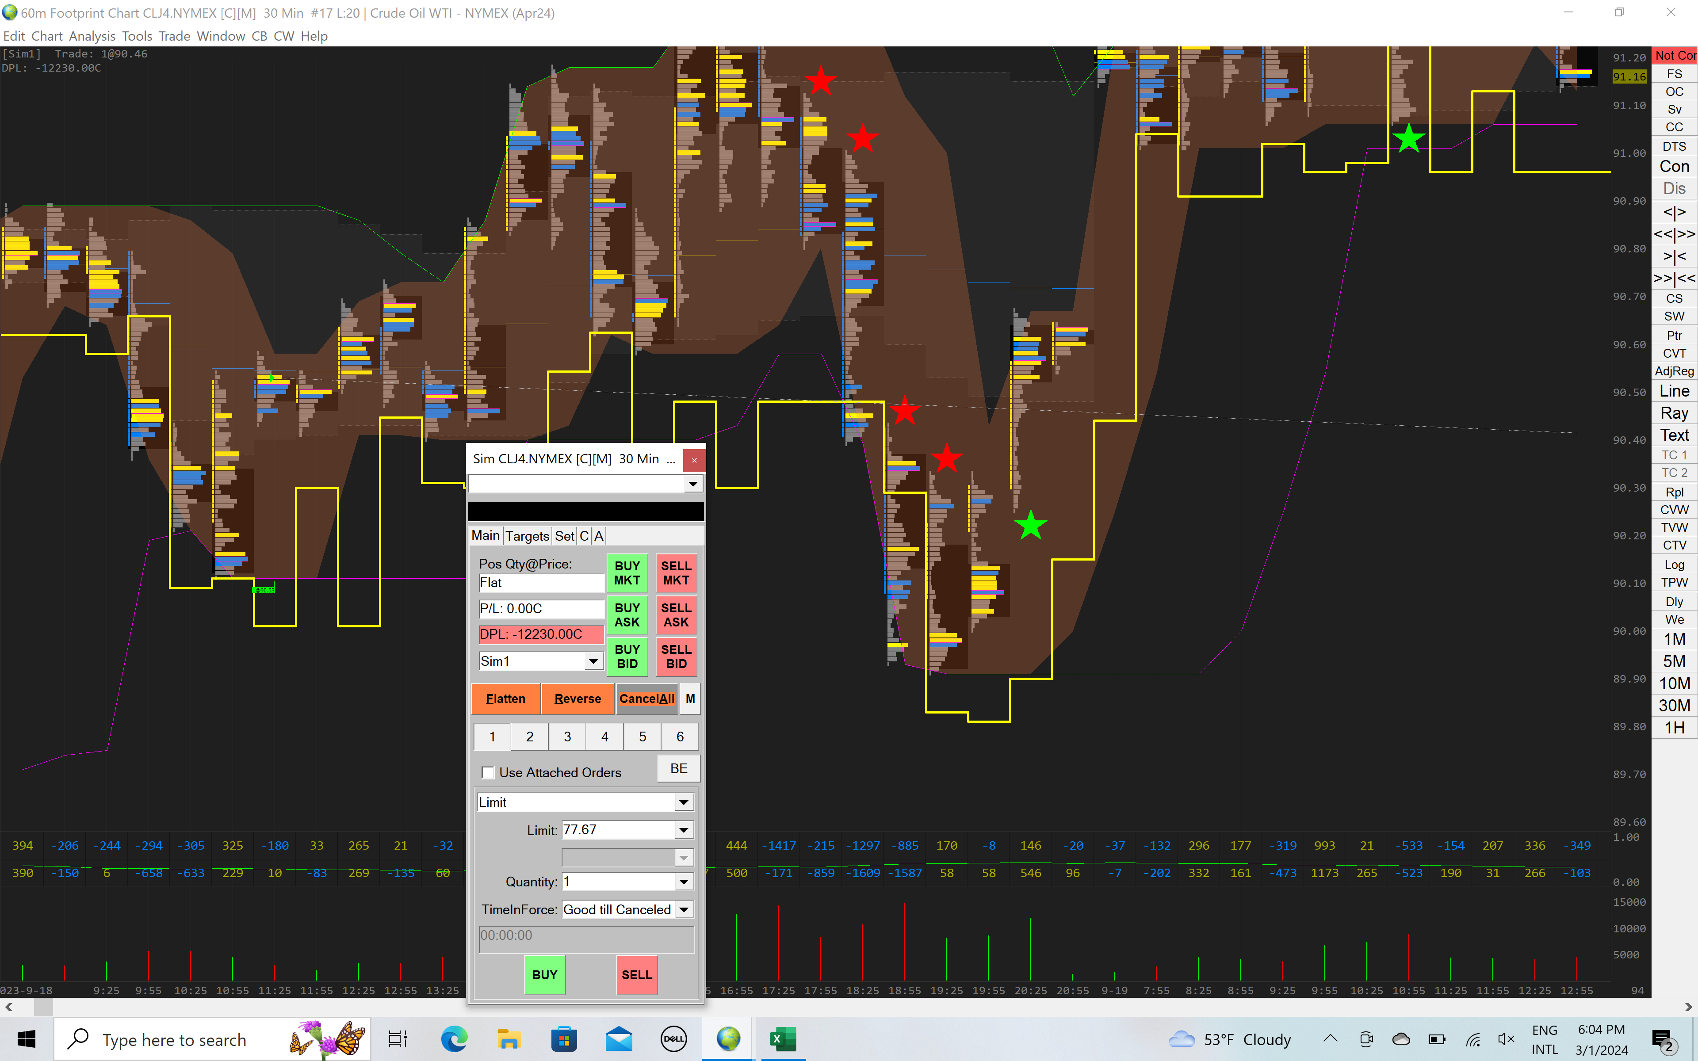Open the Sim1 account dropdown
The width and height of the screenshot is (1698, 1061).
pos(593,661)
